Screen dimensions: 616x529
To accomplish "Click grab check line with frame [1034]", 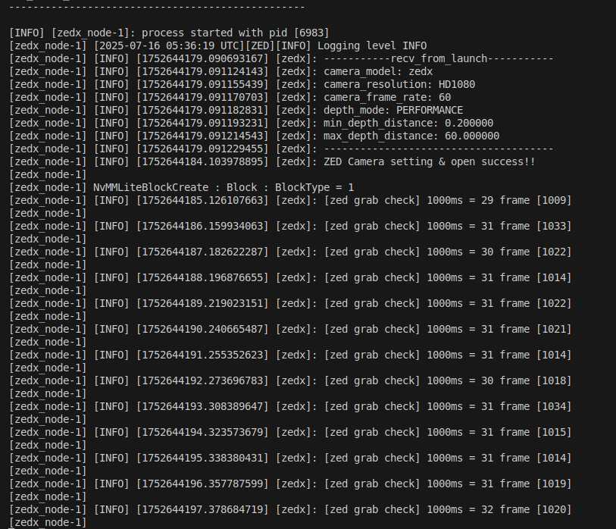I will click(290, 406).
